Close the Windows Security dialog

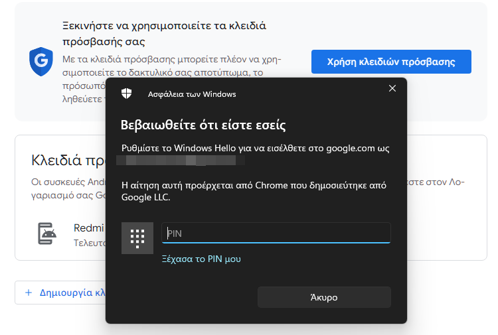click(x=392, y=88)
